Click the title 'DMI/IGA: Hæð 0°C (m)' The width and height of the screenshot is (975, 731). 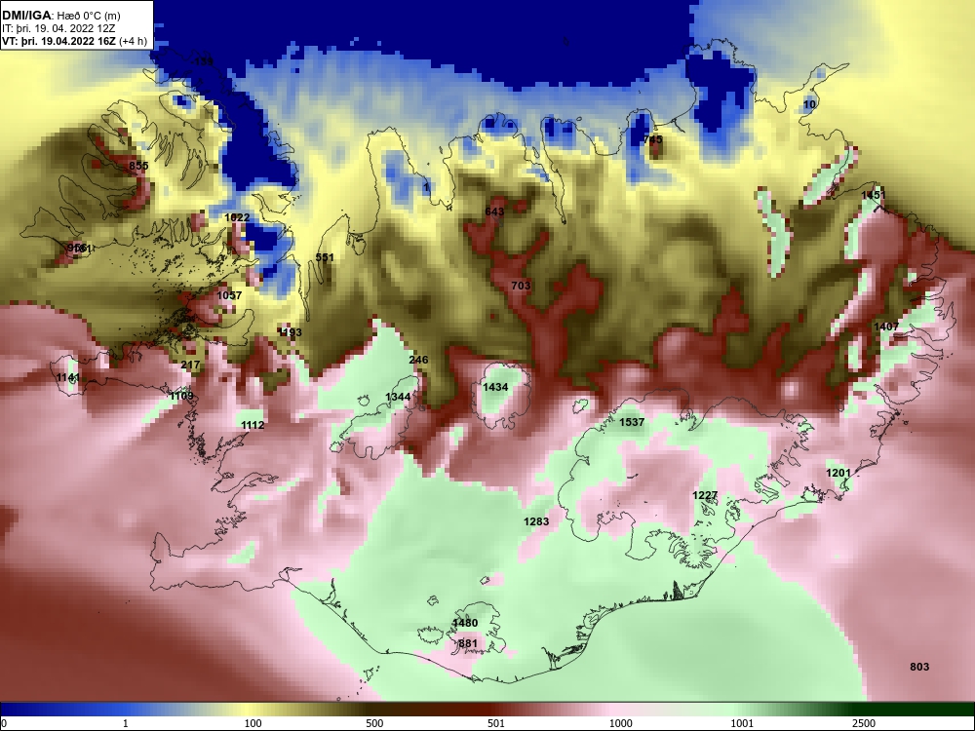[x=61, y=16]
